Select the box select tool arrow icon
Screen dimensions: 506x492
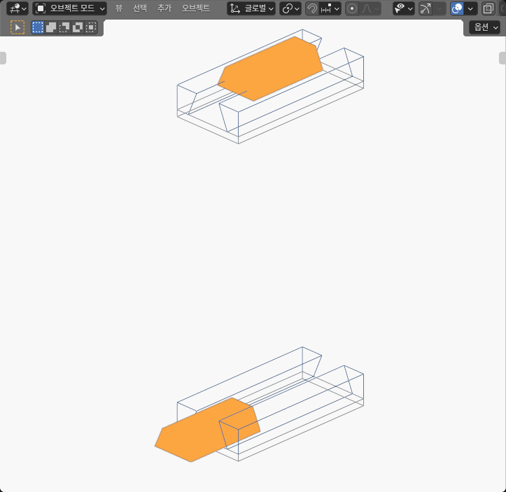tap(17, 27)
